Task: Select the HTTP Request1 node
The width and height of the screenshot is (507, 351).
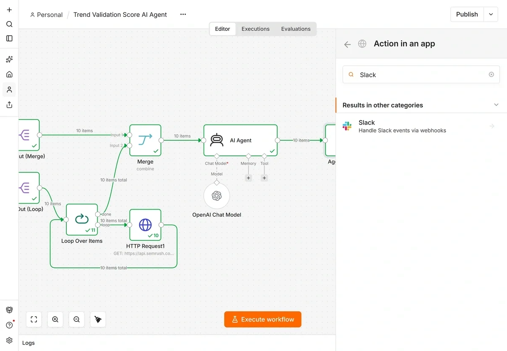Action: click(145, 225)
